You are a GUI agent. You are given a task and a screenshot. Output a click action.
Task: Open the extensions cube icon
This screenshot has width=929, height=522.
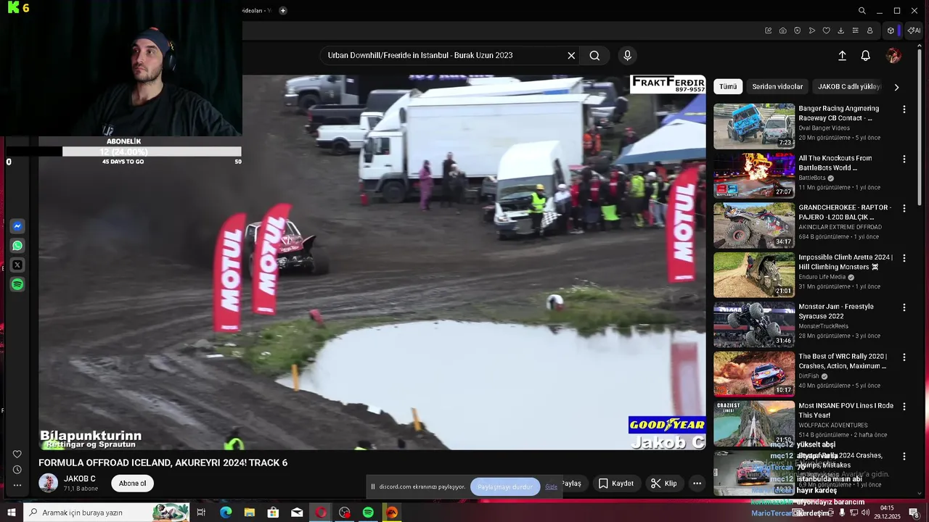click(891, 30)
